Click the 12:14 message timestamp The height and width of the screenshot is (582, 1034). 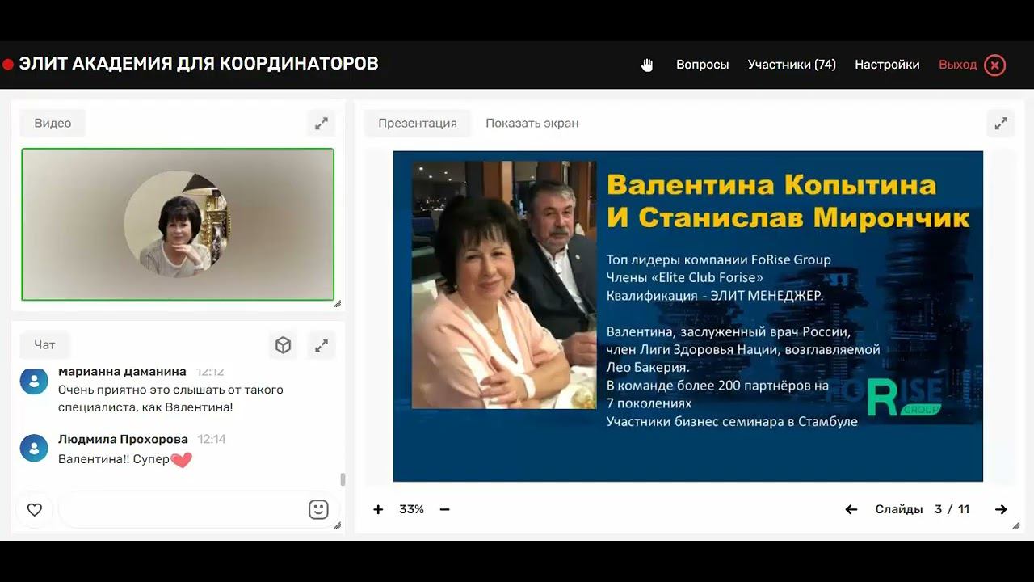[x=212, y=439]
